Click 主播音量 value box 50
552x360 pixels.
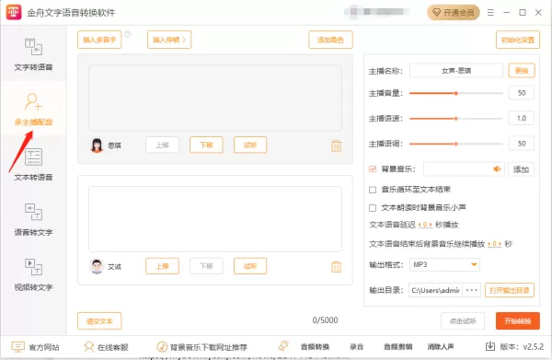tap(522, 93)
